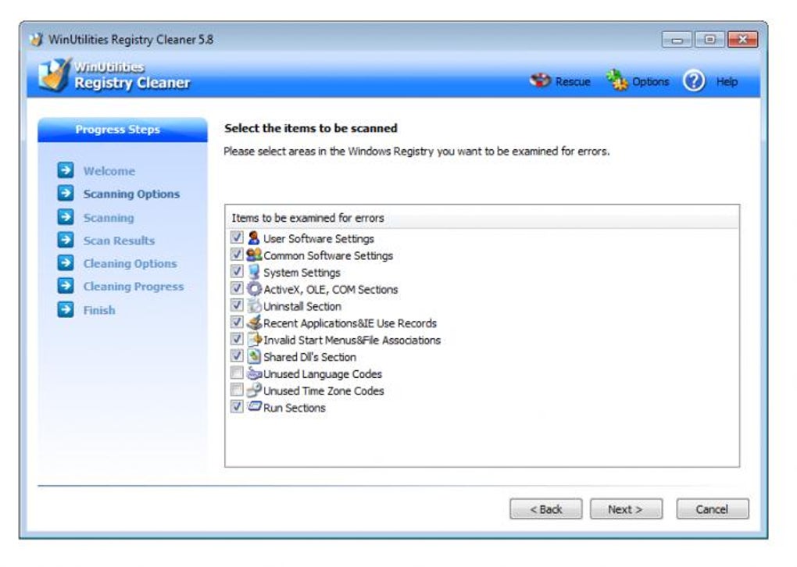Click the Shared Dll's Section icon
This screenshot has height=567, width=797.
tap(252, 357)
